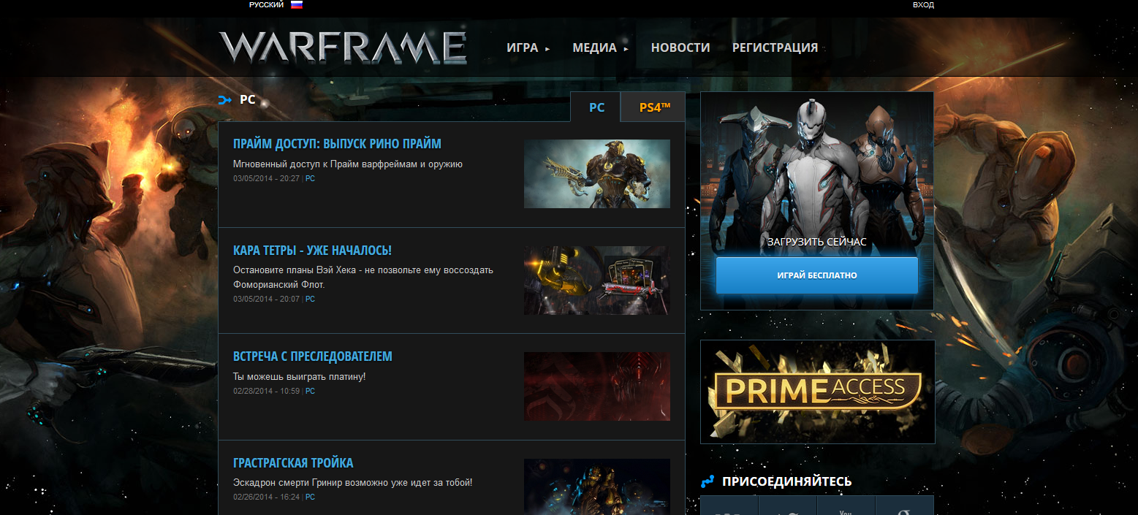Open the Prime Access banner
The width and height of the screenshot is (1138, 515).
pyautogui.click(x=817, y=392)
